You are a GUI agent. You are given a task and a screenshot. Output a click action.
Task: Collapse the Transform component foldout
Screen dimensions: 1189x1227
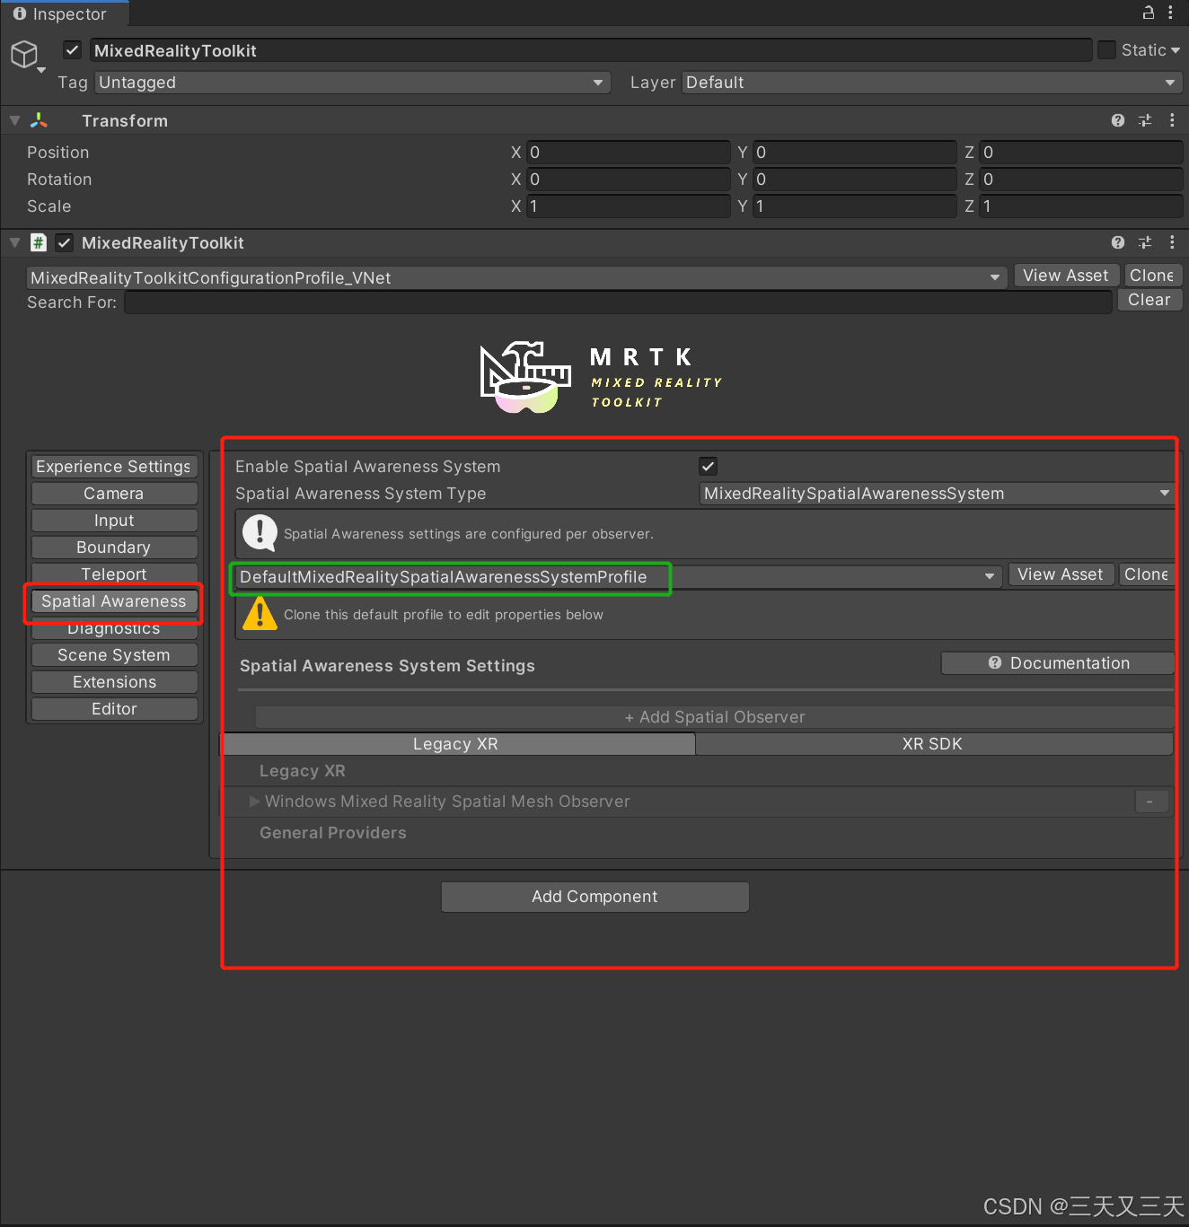coord(14,120)
